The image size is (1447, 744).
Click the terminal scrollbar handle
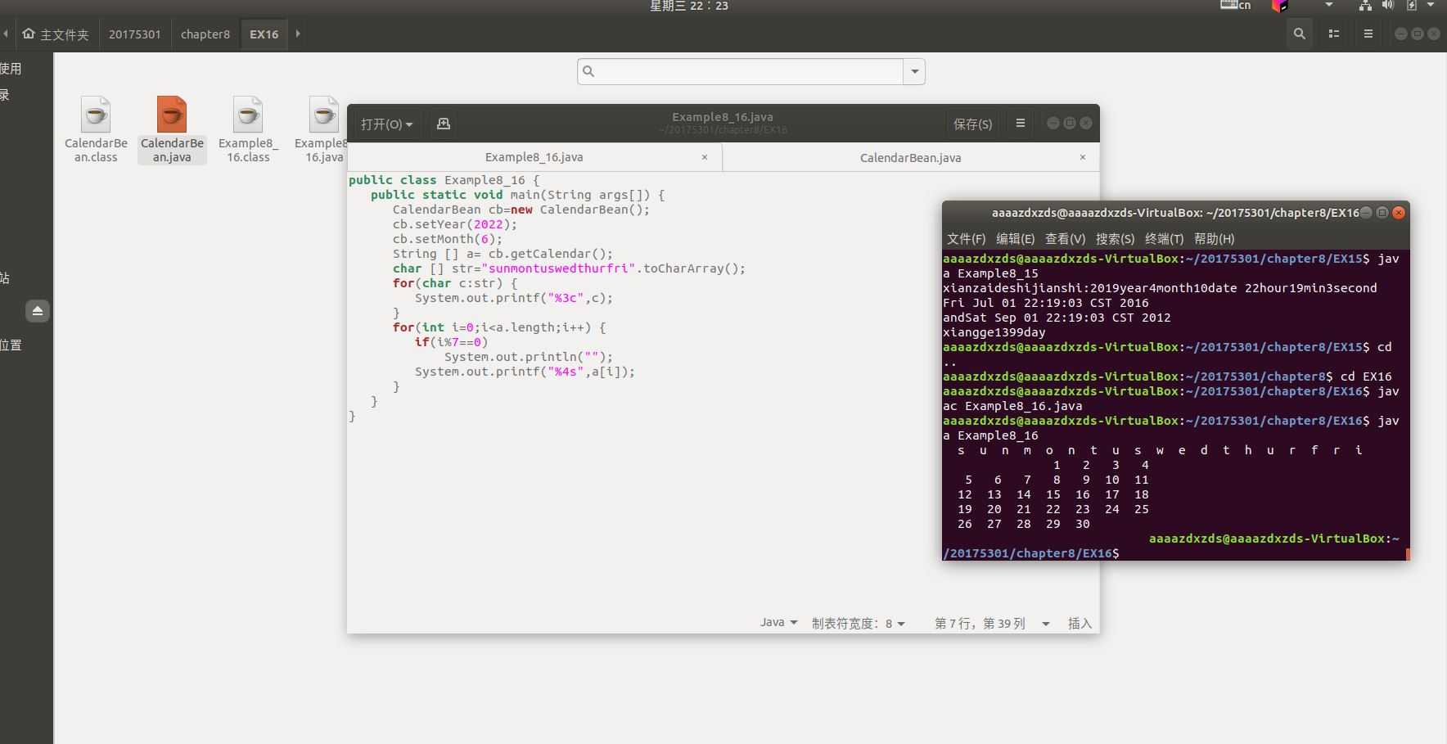[1408, 554]
